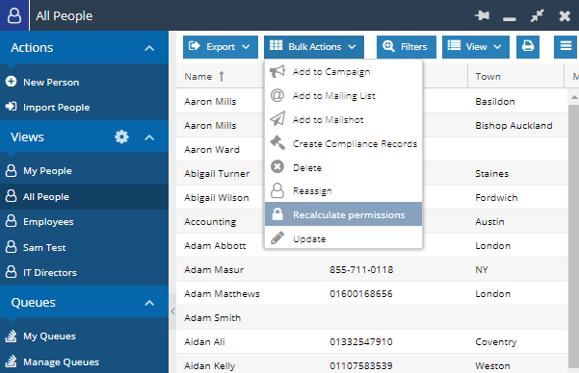The image size is (579, 373).
Task: Choose Add to Mailing List
Action: (343, 96)
